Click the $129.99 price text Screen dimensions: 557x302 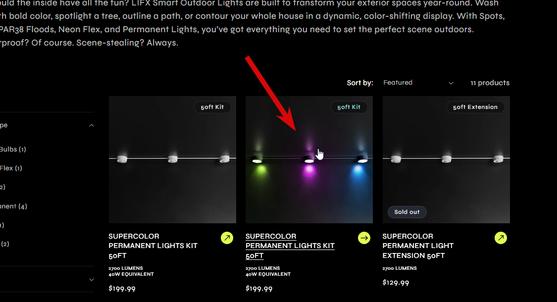click(396, 283)
